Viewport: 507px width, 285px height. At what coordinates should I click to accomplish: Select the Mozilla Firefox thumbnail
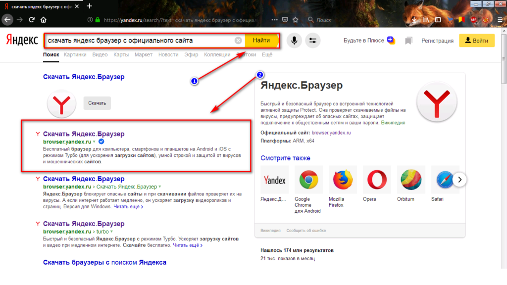pyautogui.click(x=343, y=180)
